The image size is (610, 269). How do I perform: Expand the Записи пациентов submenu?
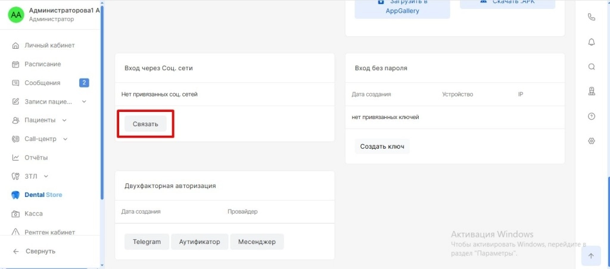tap(84, 102)
